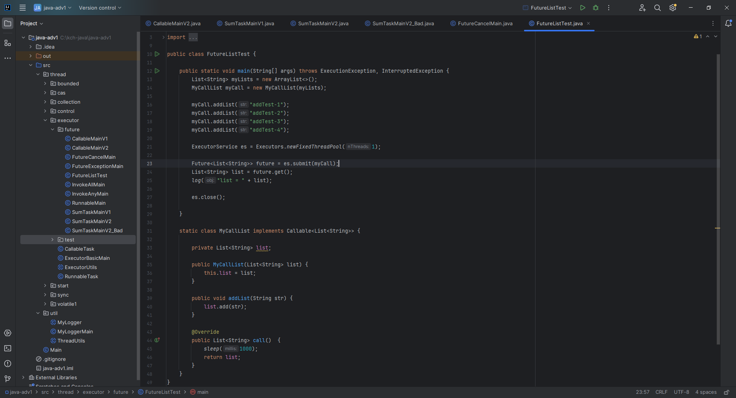The image size is (736, 398).
Task: Open the Git version control tool window icon
Action: click(x=8, y=379)
